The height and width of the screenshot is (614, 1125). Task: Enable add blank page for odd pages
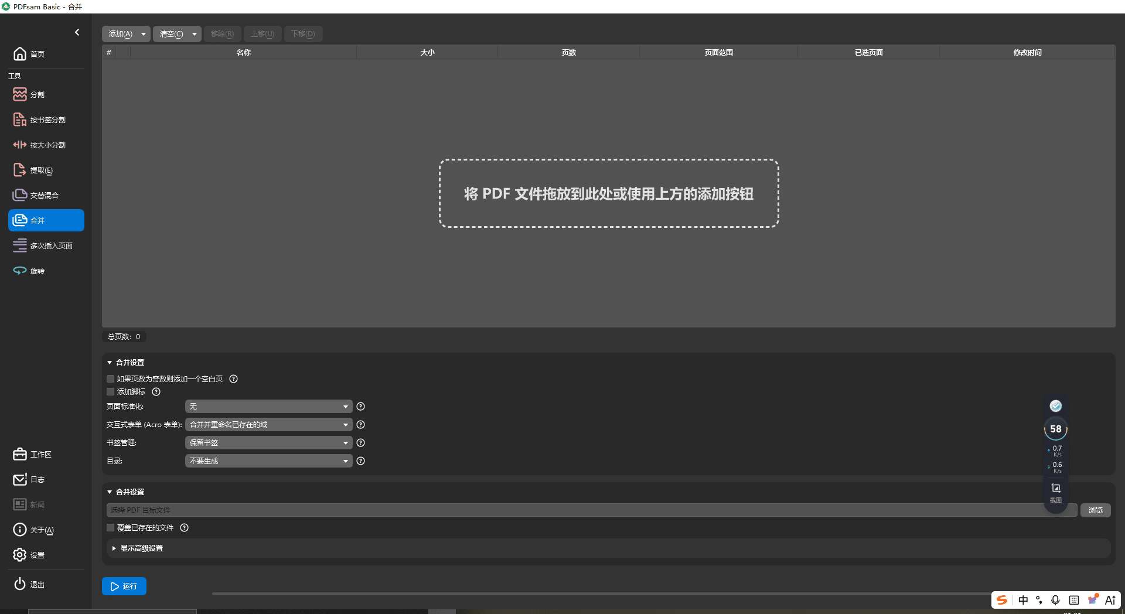coord(110,378)
